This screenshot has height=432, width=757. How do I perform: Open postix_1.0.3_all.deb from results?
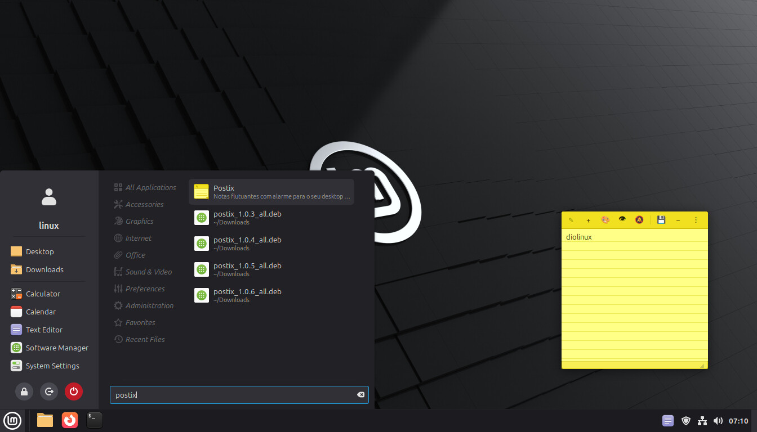coord(271,218)
